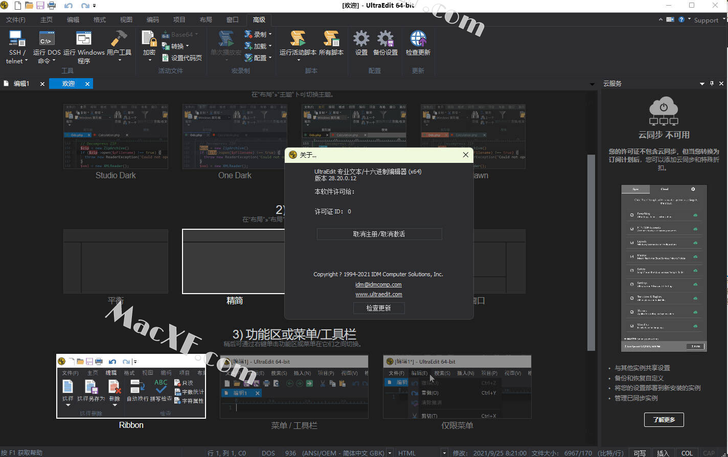The height and width of the screenshot is (457, 728).
Task: Toggle the CAP indicator in status bar
Action: 709,453
